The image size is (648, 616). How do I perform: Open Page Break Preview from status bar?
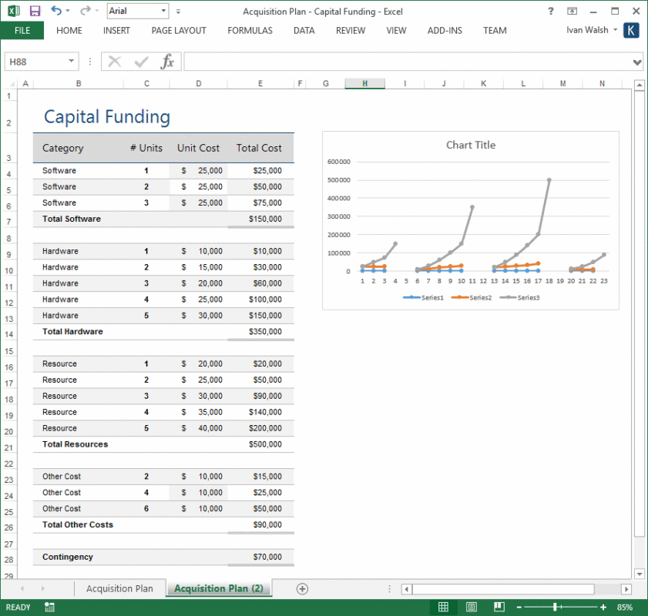point(499,606)
